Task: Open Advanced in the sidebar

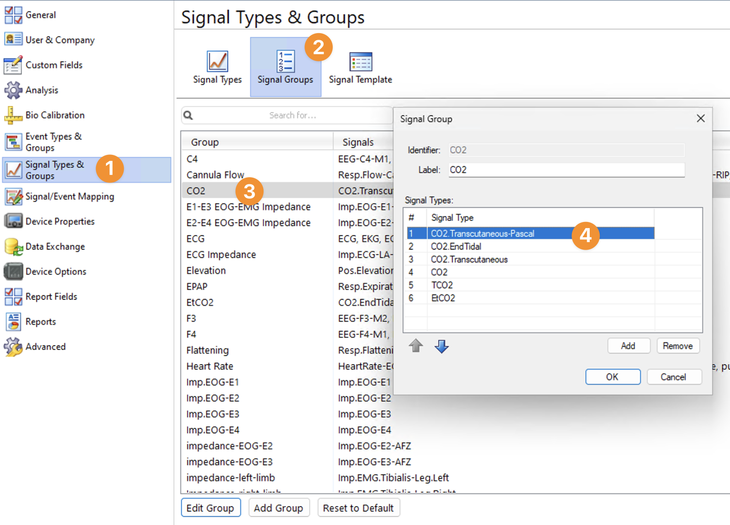Action: [46, 347]
